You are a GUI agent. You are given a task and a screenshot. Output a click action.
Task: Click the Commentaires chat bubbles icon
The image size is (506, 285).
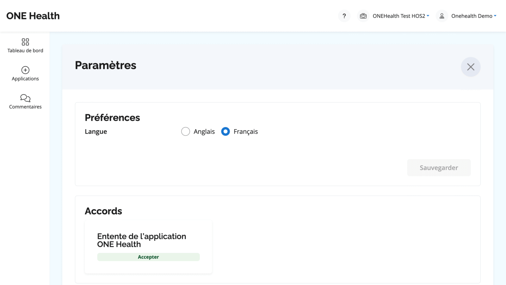(x=25, y=98)
